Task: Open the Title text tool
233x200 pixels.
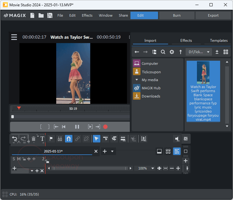Action: 42,139
